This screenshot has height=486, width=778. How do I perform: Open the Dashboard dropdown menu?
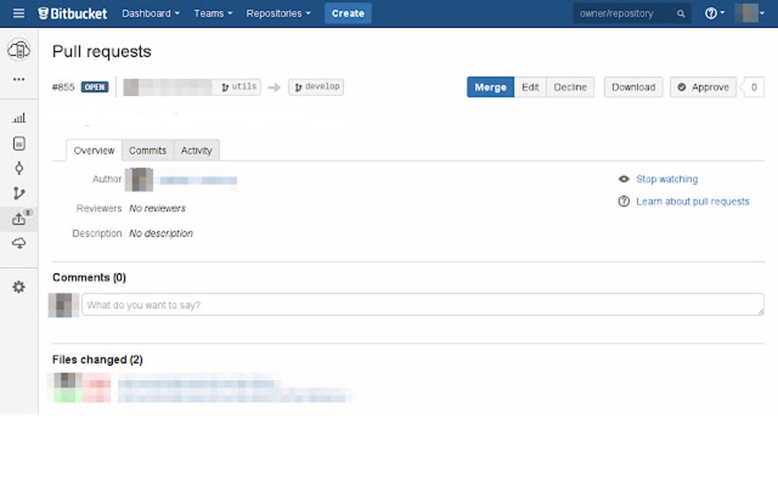(x=149, y=13)
